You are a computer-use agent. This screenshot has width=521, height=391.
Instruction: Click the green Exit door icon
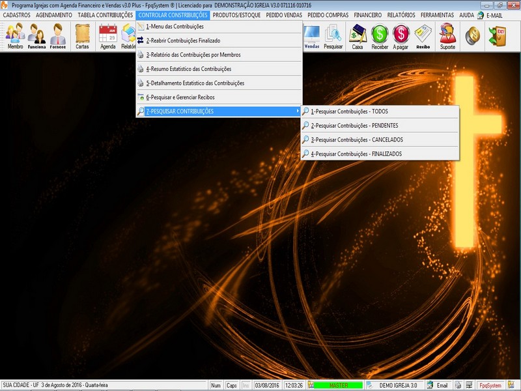(498, 36)
